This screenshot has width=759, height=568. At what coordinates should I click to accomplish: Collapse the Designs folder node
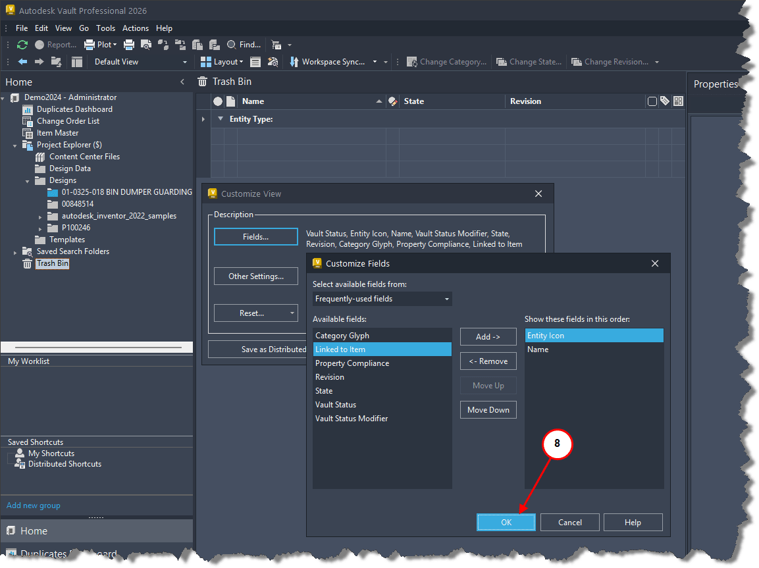click(28, 182)
